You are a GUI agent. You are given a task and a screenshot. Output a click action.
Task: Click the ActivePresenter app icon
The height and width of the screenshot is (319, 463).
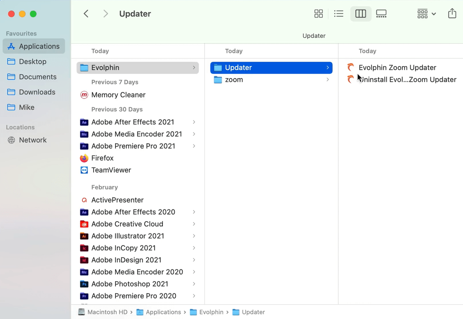pyautogui.click(x=84, y=200)
